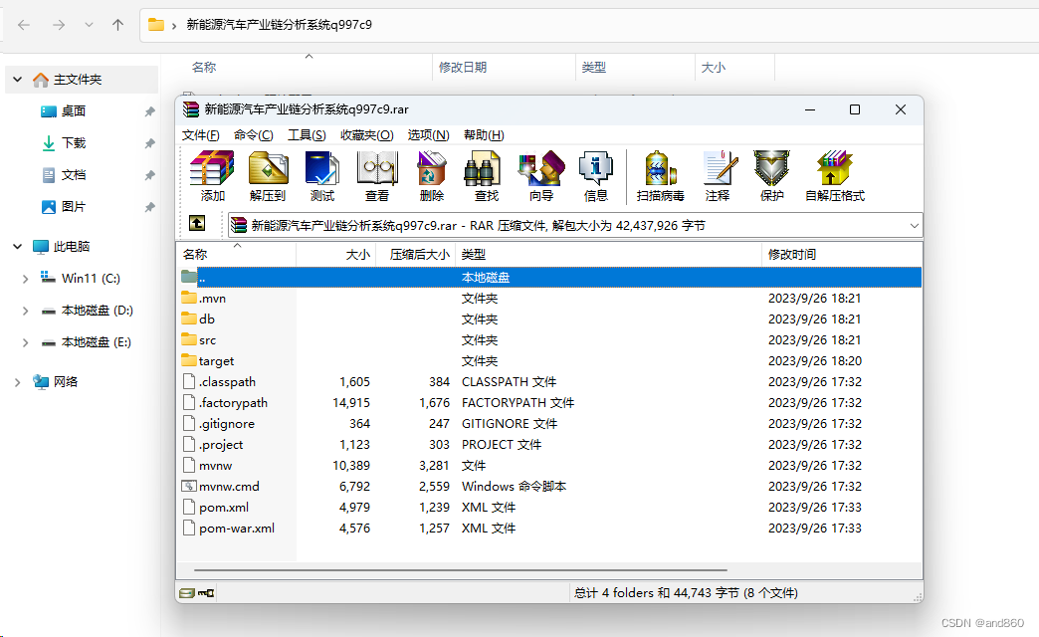This screenshot has width=1039, height=637.
Task: Sort Explorer by Date Modified (修改日期)
Action: click(x=504, y=68)
